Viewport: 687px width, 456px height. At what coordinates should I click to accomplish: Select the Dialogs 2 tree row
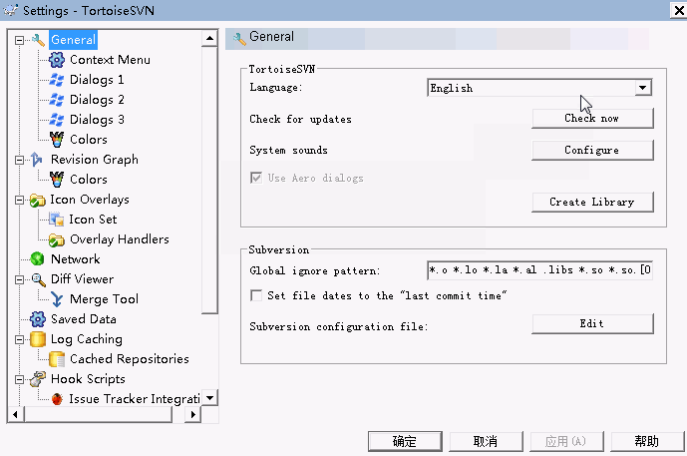coord(97,100)
